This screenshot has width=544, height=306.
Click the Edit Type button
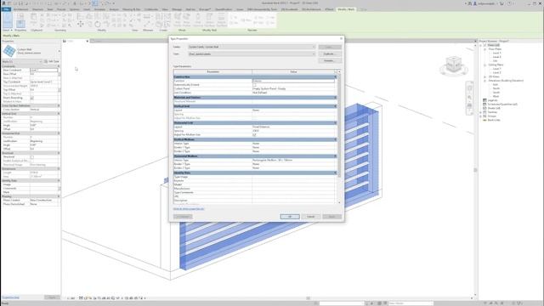52,61
